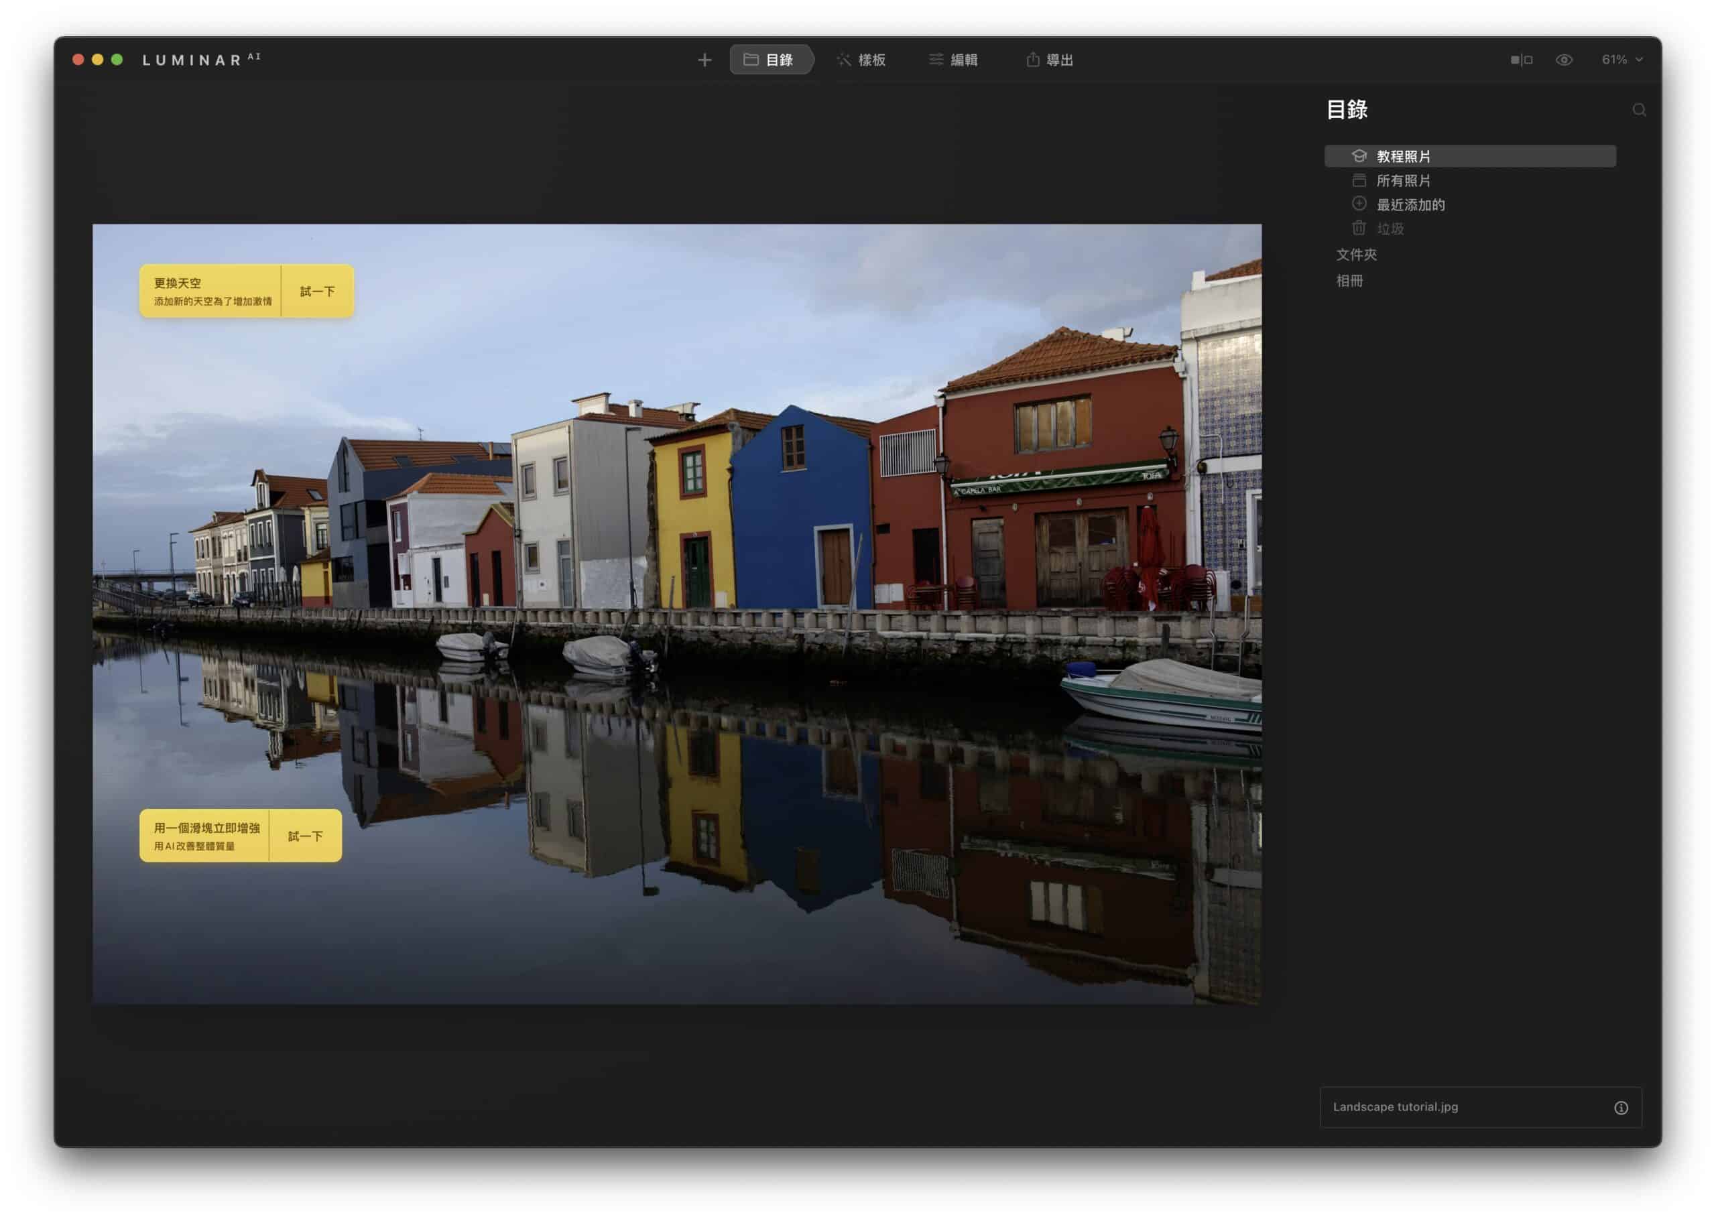Expand the 文件夾 section

click(1355, 255)
